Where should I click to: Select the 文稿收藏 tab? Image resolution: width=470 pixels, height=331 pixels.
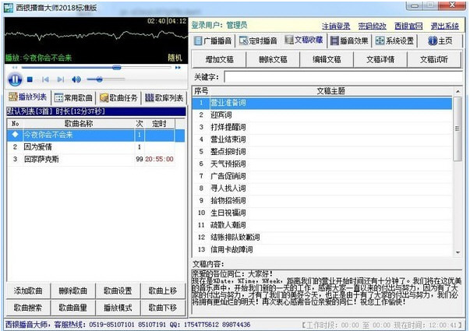pos(304,40)
